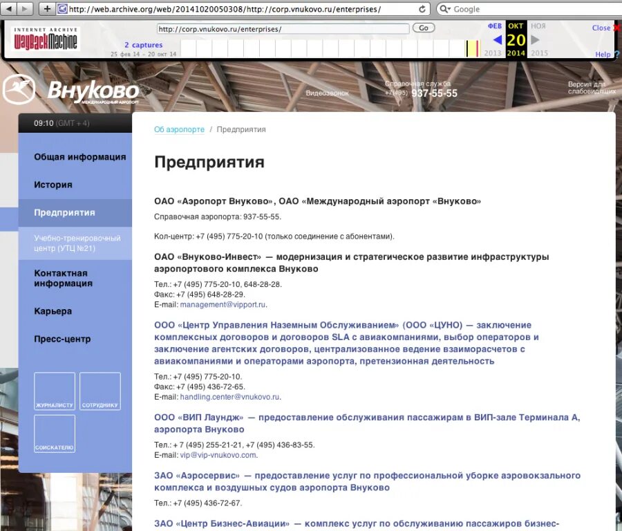Click the Предприятия page heading

tap(209, 162)
